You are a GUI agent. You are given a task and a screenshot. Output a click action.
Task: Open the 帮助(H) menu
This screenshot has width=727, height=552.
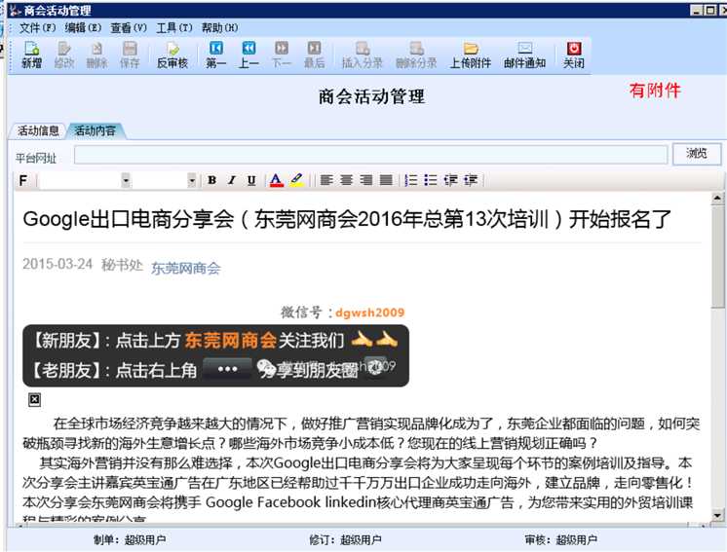pyautogui.click(x=219, y=28)
